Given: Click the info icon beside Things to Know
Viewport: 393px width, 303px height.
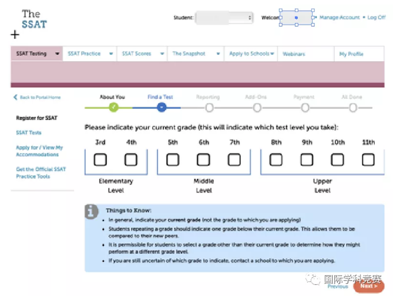Looking at the screenshot, I should (x=92, y=212).
